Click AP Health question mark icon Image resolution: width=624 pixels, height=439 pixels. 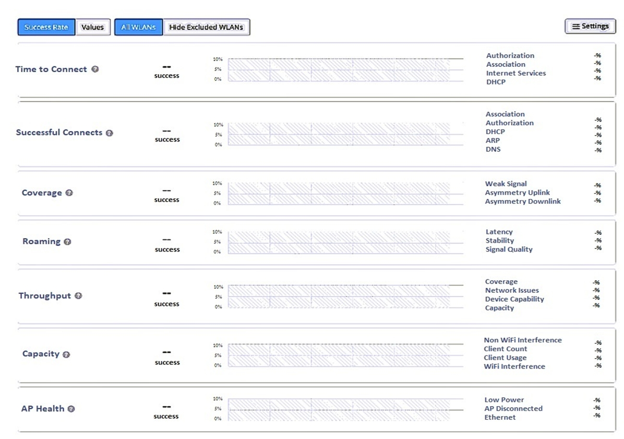[x=71, y=409]
